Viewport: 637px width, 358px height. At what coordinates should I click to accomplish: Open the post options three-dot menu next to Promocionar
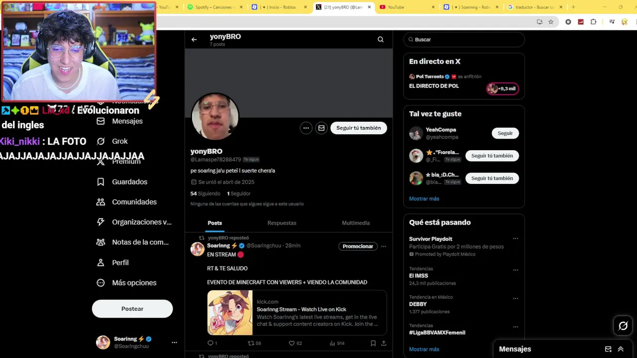pyautogui.click(x=384, y=246)
